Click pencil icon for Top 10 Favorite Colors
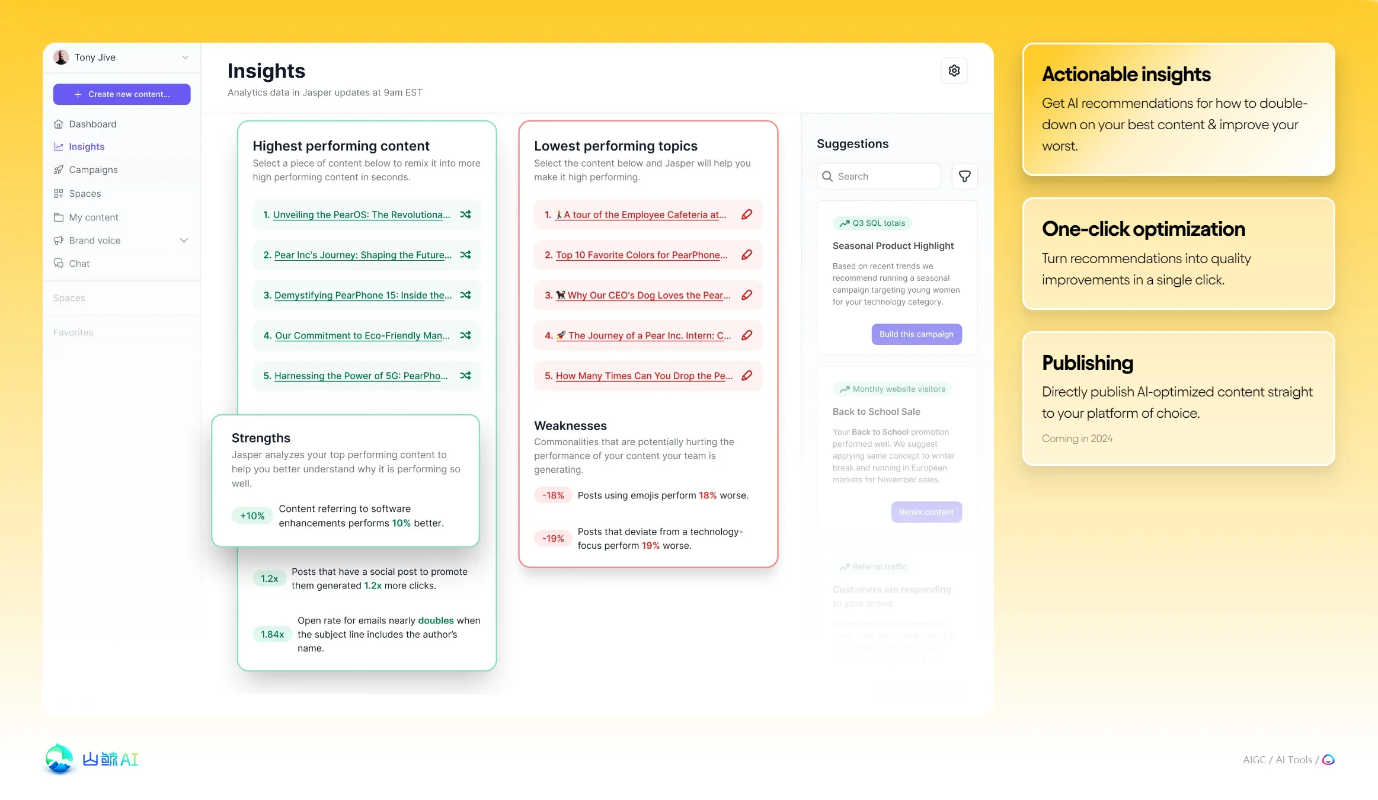 pyautogui.click(x=747, y=255)
